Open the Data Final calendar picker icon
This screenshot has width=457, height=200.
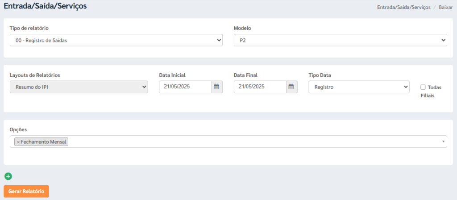click(291, 87)
